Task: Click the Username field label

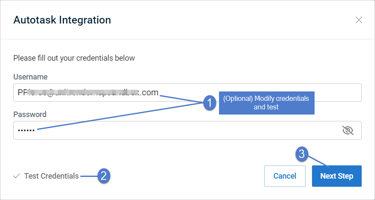Action: pyautogui.click(x=30, y=77)
